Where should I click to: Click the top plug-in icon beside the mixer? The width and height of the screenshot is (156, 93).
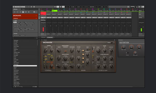(x=39, y=14)
